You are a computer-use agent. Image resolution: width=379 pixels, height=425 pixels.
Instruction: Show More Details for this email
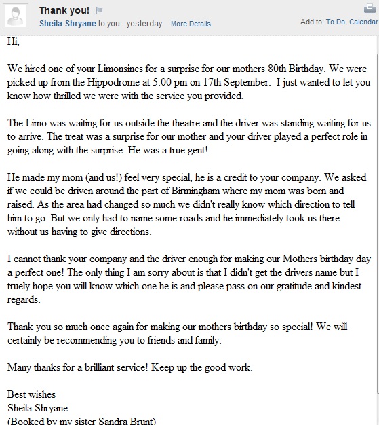(x=191, y=24)
